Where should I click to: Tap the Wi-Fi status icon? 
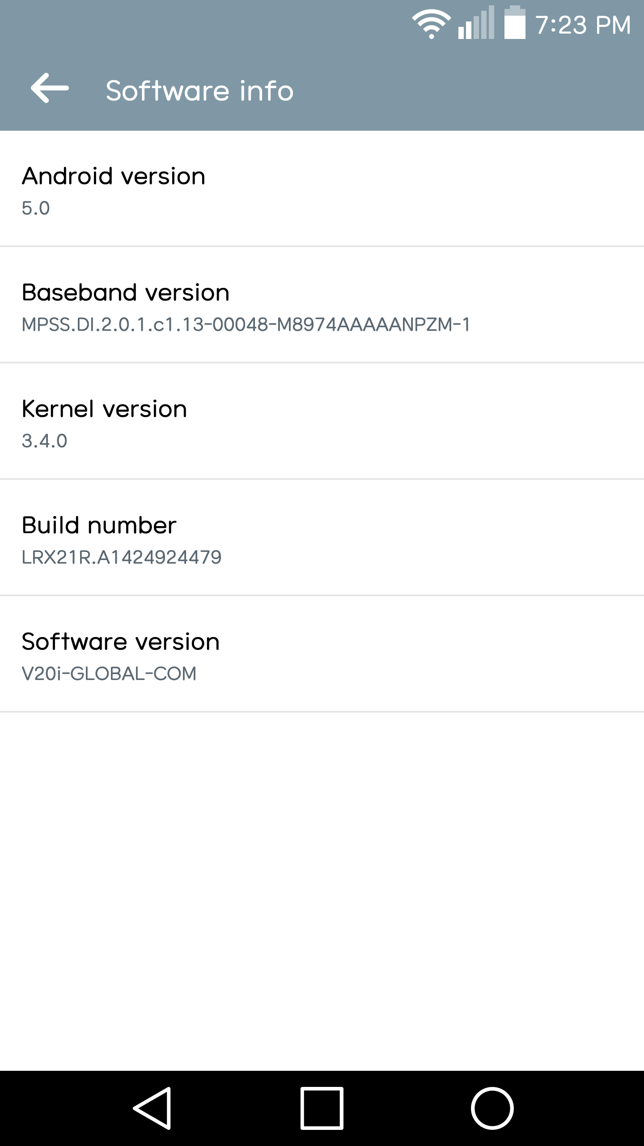coord(432,25)
